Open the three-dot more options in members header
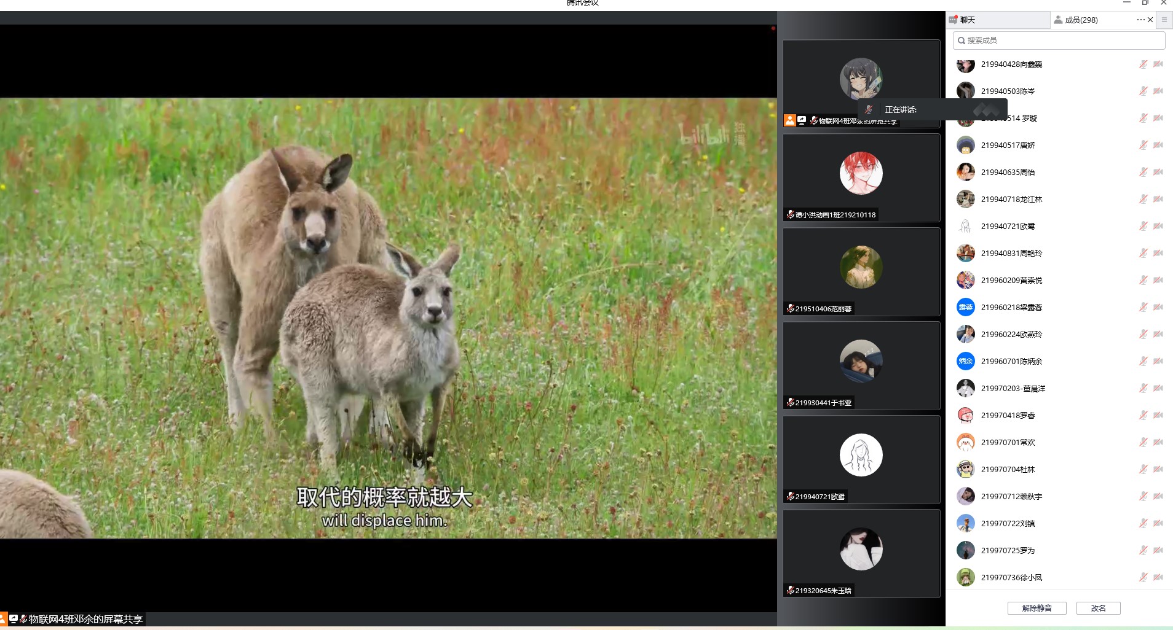 1140,20
